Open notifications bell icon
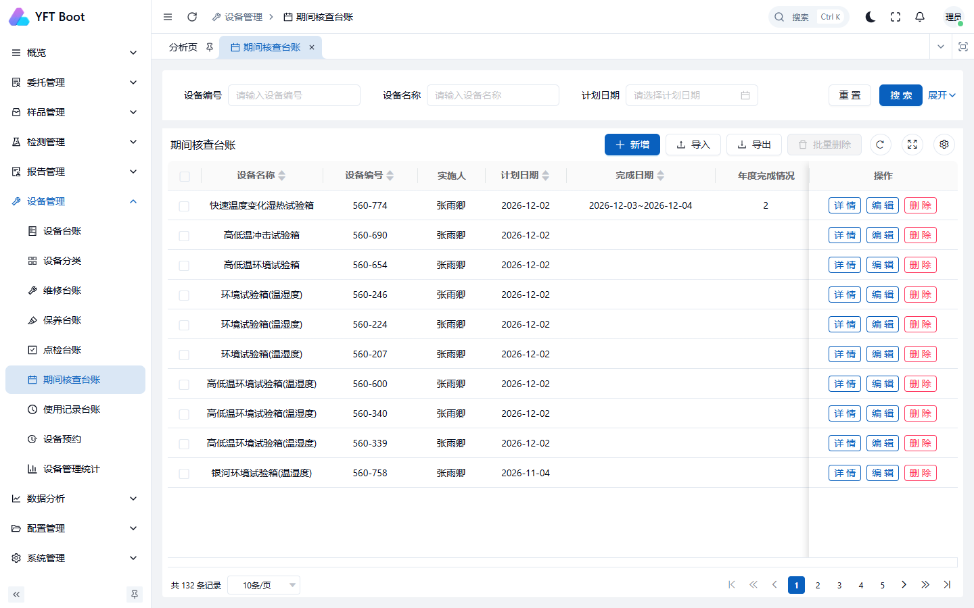974x608 pixels. (920, 17)
